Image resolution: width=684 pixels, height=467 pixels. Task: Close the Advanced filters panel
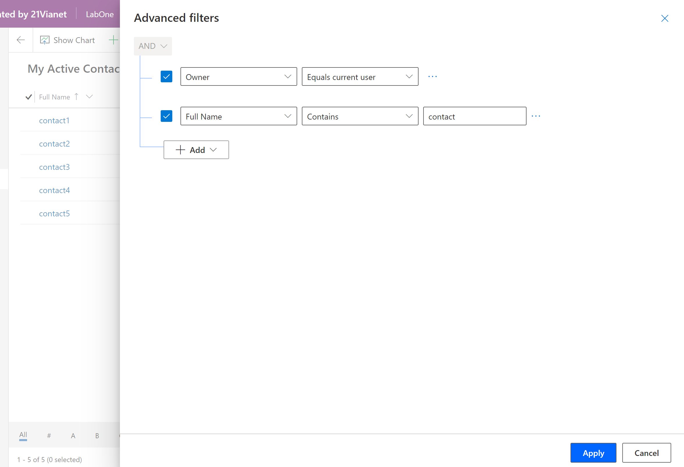(x=665, y=18)
